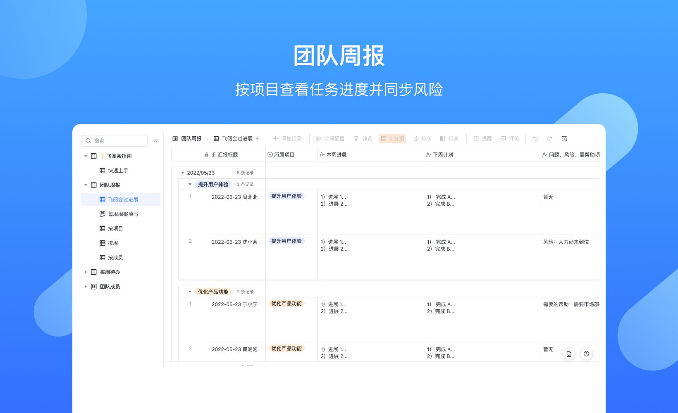Click 优化产品功能 tag in 于小宁 row

coord(286,304)
